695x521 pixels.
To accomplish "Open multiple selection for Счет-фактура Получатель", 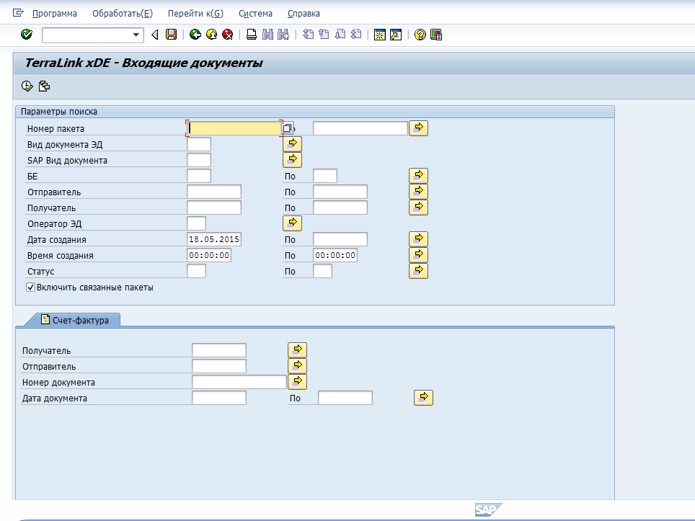I will pyautogui.click(x=298, y=350).
